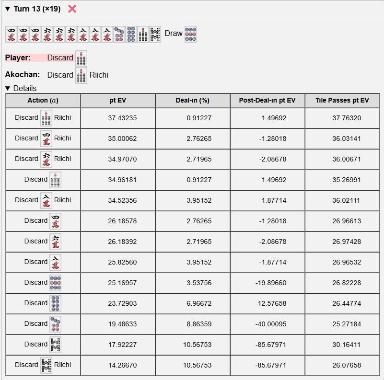Viewport: 384px width, 380px height.
Task: Click the Tile Passes pt EV header
Action: tap(342, 101)
